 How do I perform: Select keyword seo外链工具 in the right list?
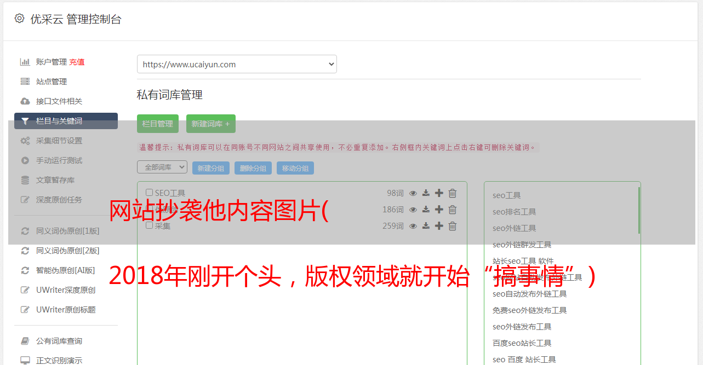coord(515,228)
